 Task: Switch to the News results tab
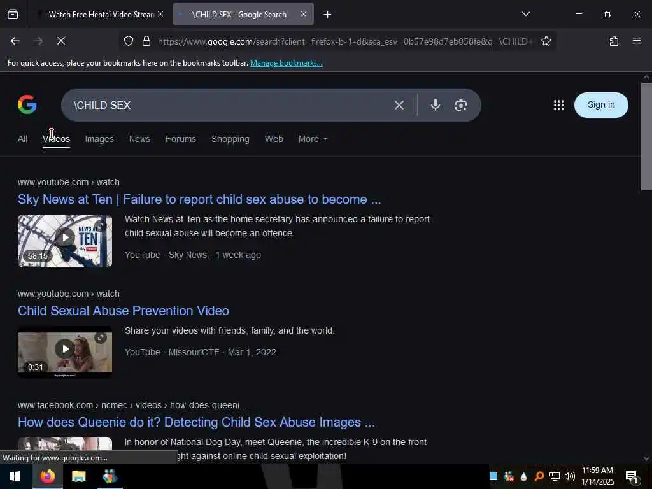pos(139,139)
